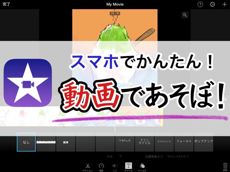Tap the zoom magnifier in the preview
230x172 pixels.
[x=185, y=15]
